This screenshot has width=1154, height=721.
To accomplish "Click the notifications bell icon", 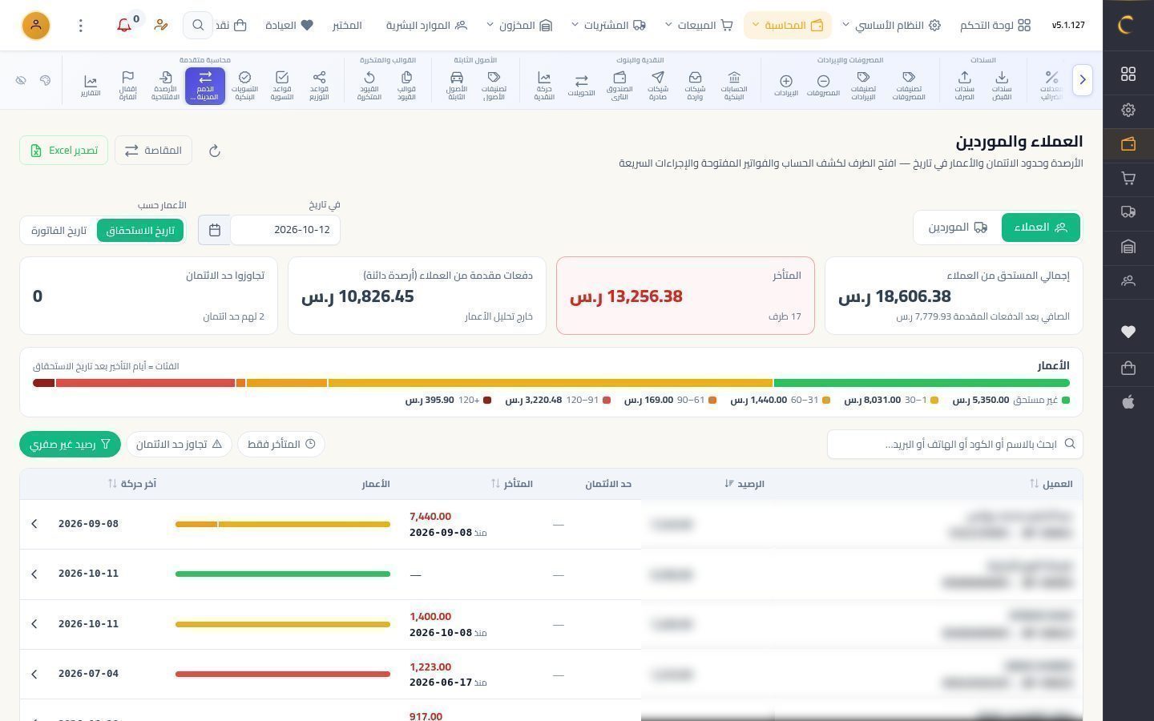I will coord(124,26).
